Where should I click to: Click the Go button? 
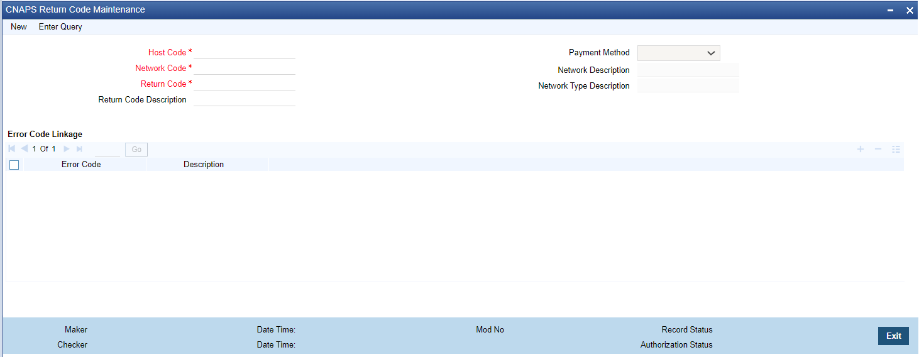(x=136, y=150)
